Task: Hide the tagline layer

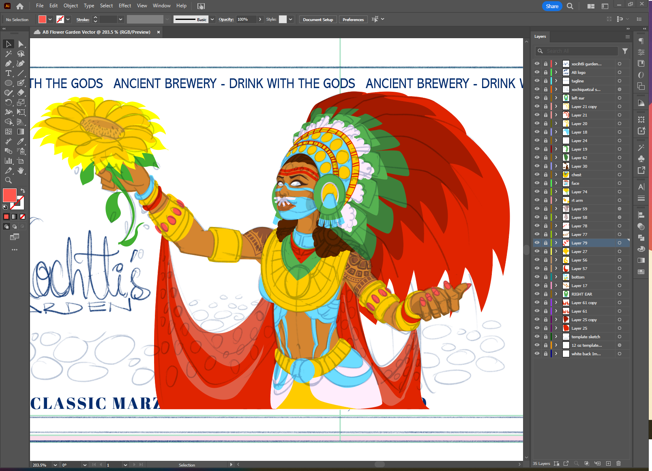Action: 537,81
